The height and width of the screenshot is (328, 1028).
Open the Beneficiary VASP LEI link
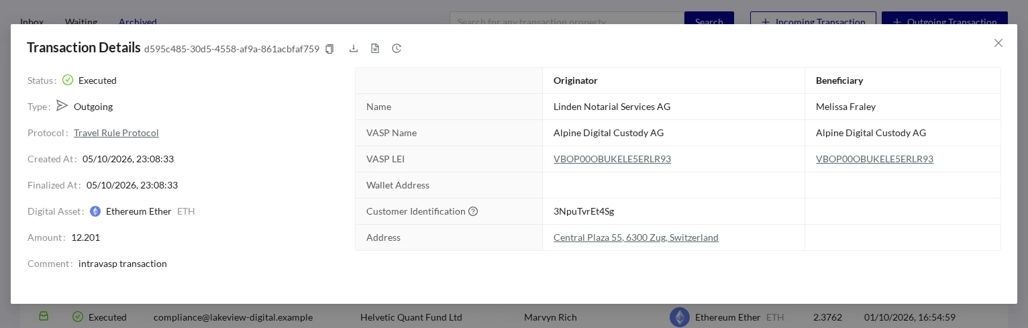click(874, 159)
